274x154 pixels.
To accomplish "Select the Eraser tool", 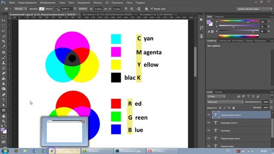I will pyautogui.click(x=3, y=73).
